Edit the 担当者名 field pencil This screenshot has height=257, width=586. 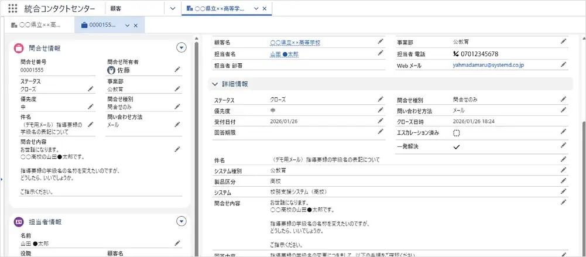tap(381, 53)
